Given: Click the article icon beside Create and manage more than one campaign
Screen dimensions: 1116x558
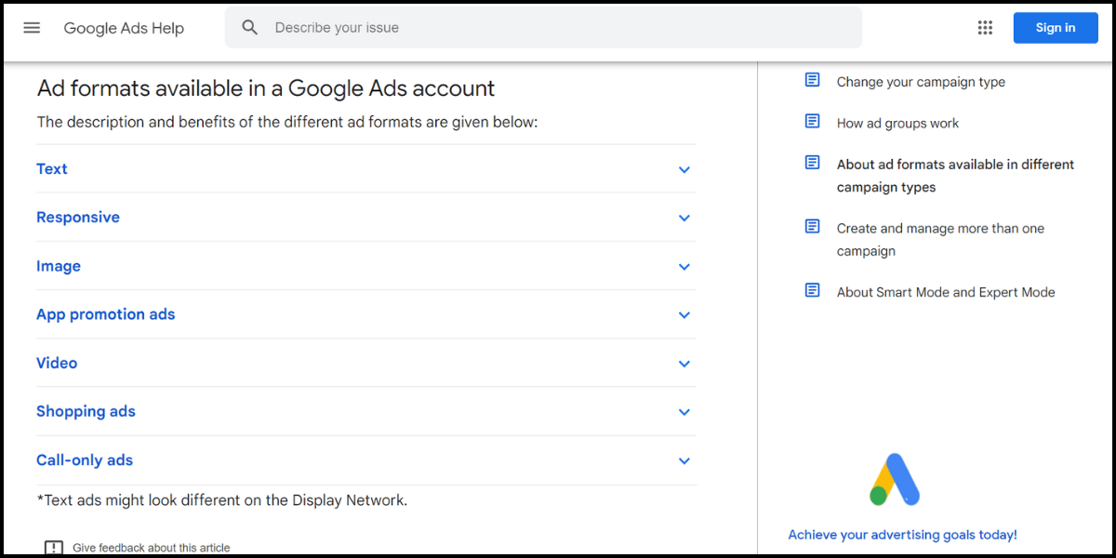Looking at the screenshot, I should 812,226.
